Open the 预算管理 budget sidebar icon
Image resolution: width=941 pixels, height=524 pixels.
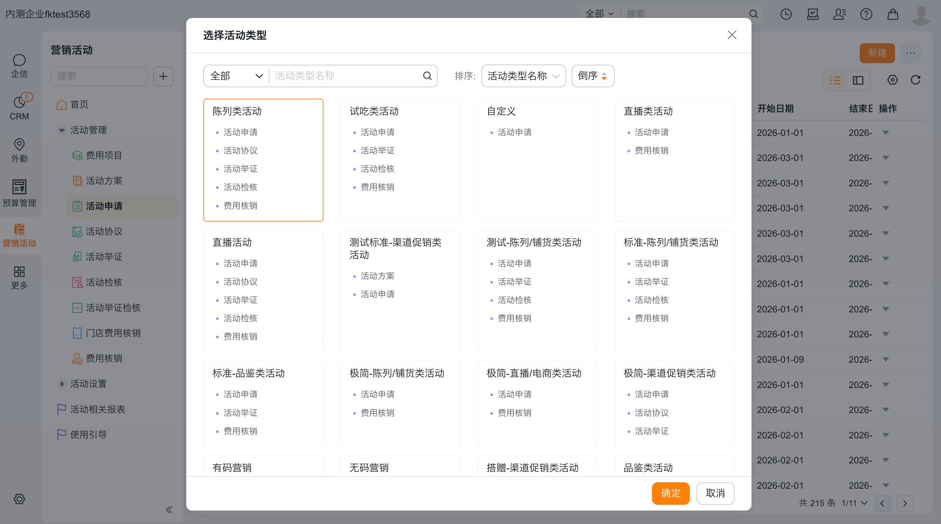pyautogui.click(x=19, y=193)
